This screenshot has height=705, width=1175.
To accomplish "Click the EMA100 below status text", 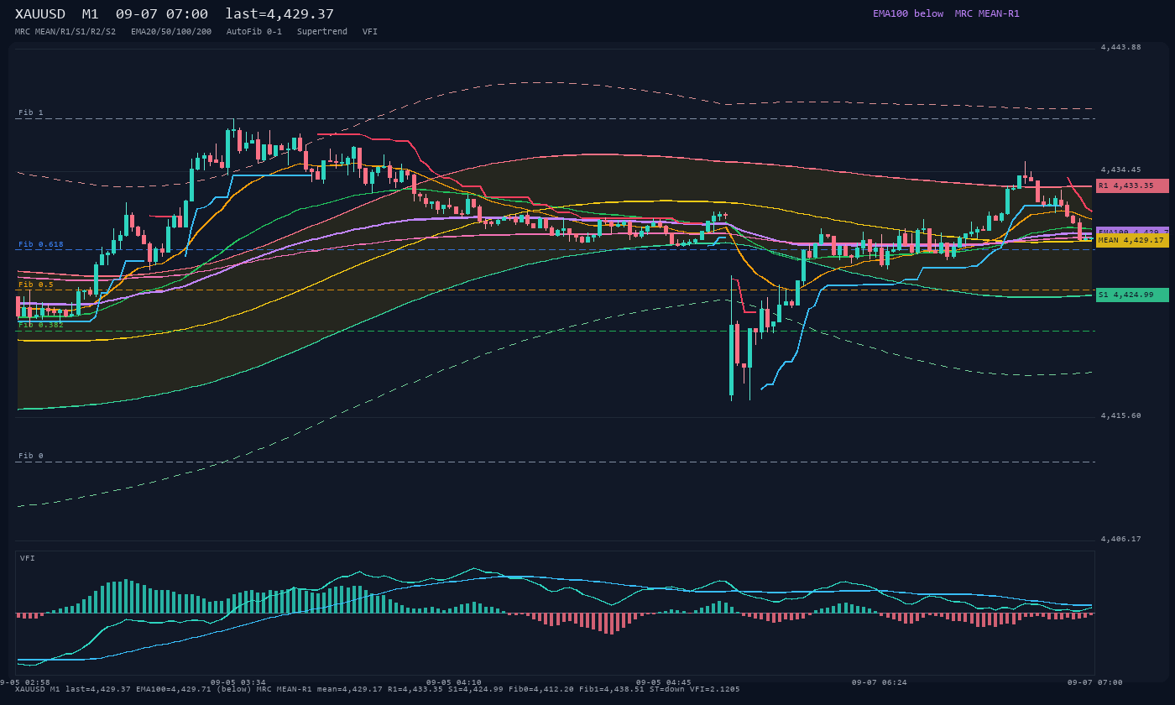I will point(908,13).
